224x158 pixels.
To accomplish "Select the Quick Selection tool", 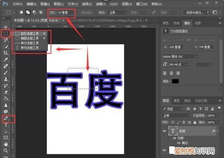I will (6, 46).
